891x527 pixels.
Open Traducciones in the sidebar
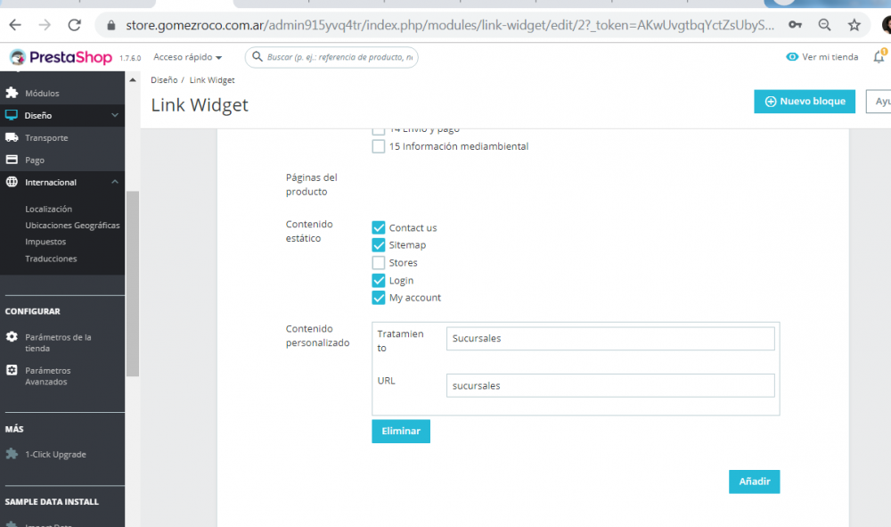pos(51,259)
